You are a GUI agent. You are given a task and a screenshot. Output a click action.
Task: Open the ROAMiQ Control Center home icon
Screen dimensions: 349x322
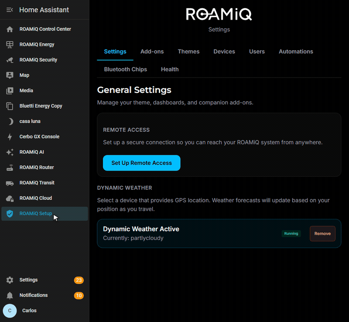pyautogui.click(x=10, y=29)
